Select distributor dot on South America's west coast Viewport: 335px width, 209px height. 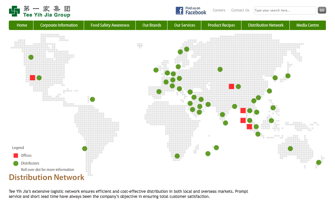tap(84, 149)
